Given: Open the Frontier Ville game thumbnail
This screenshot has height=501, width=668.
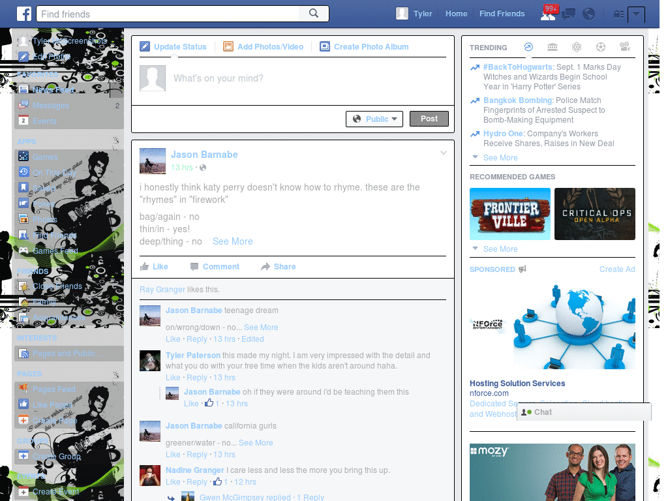Looking at the screenshot, I should (510, 214).
